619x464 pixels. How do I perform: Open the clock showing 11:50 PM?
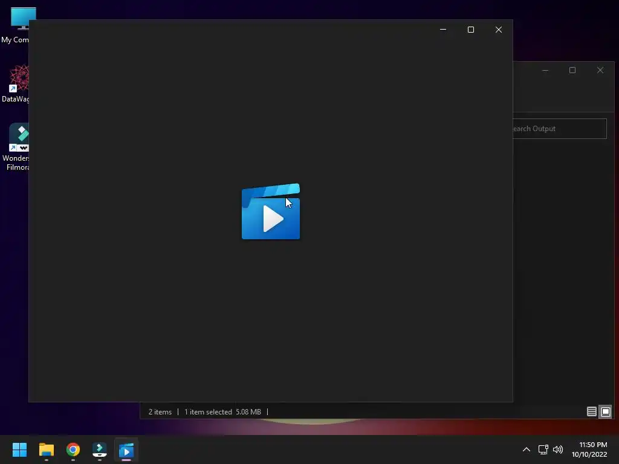[x=589, y=449]
